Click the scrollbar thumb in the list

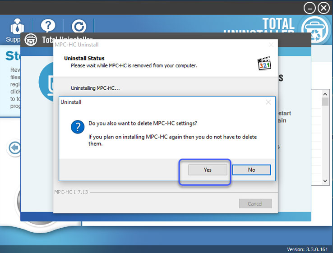[x=325, y=101]
